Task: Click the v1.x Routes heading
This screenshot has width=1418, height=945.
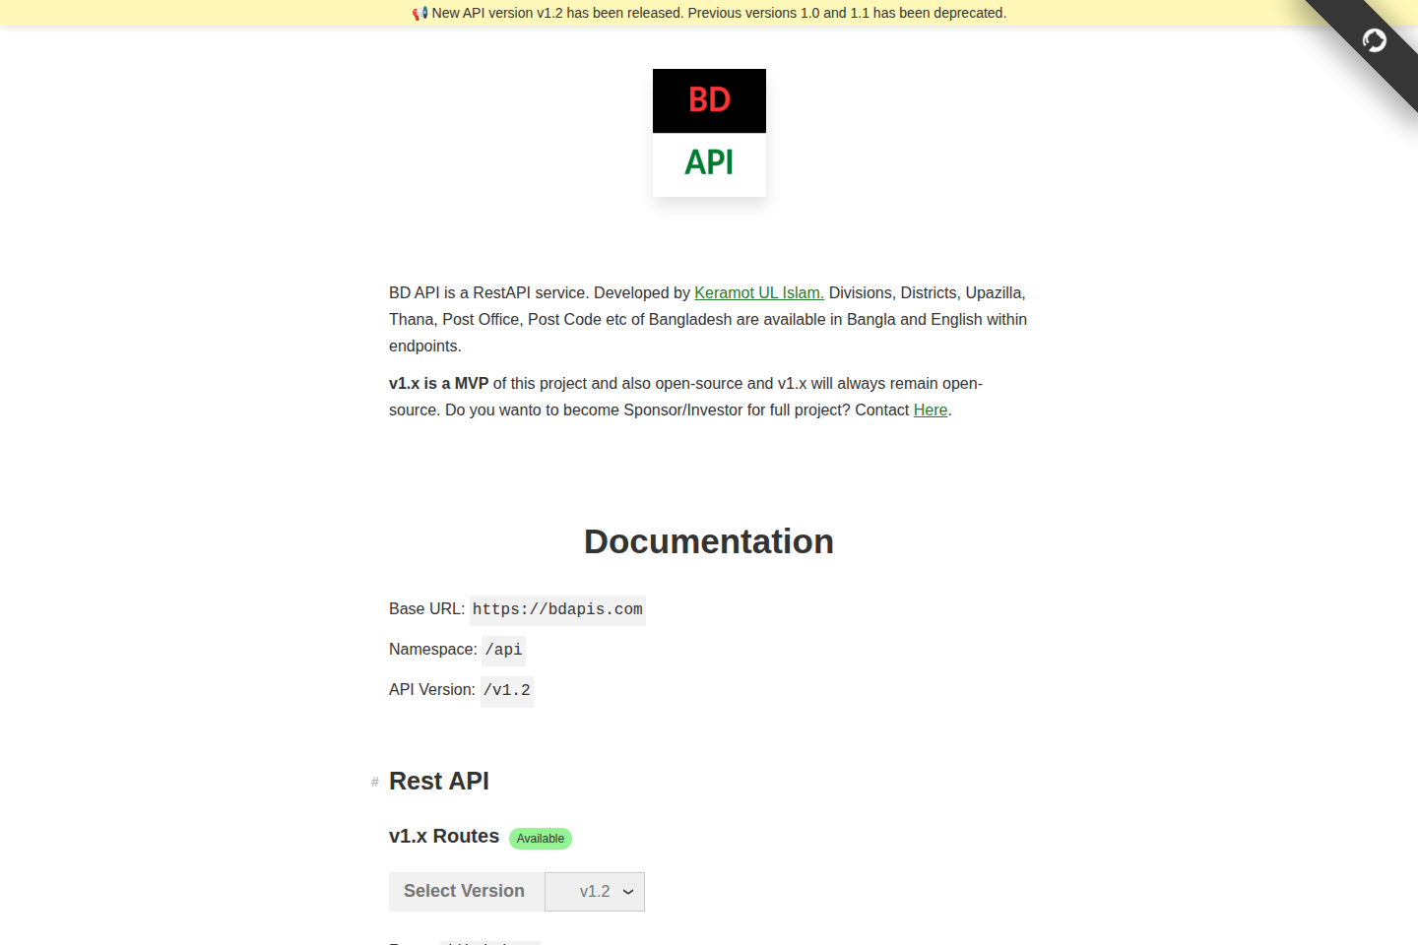Action: point(444,836)
